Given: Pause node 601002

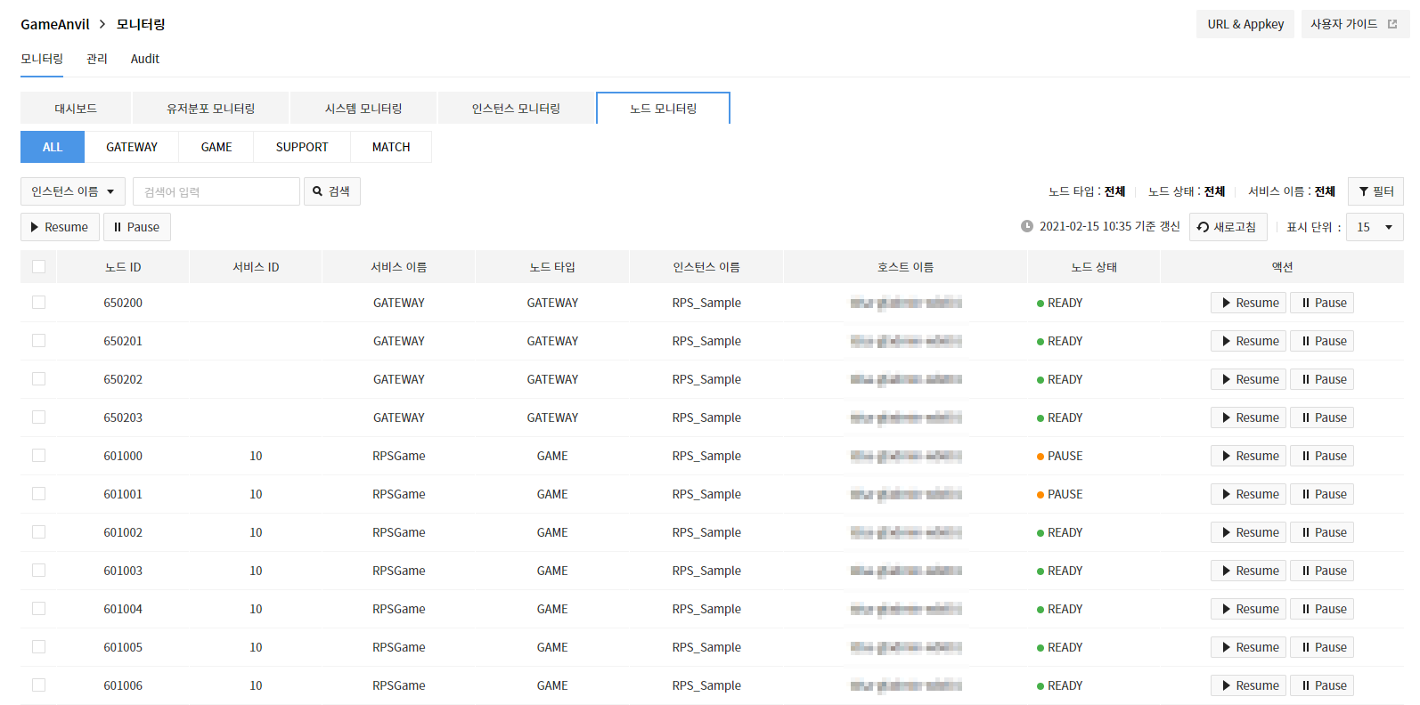Looking at the screenshot, I should pos(1322,532).
